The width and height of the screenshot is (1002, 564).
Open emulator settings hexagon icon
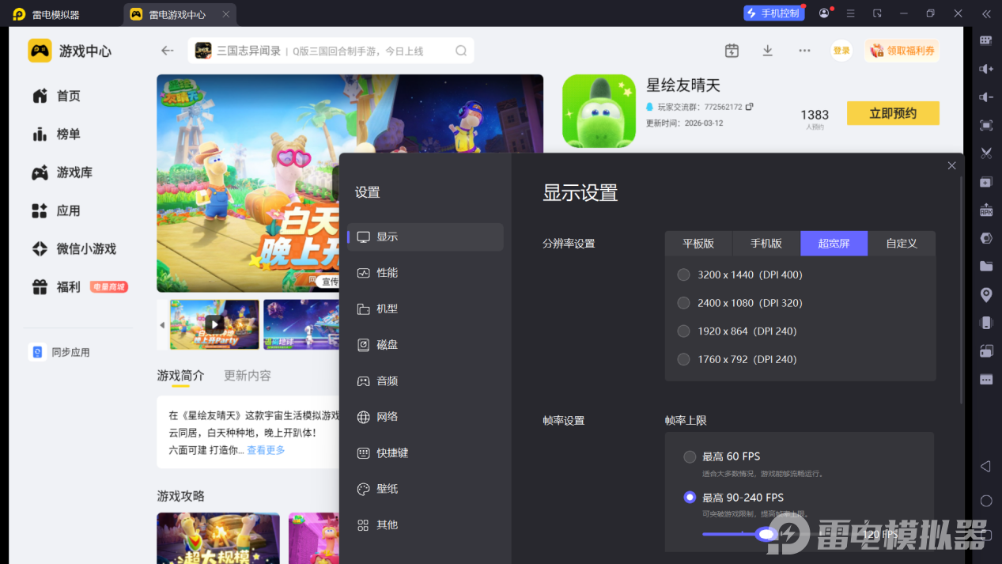pyautogui.click(x=985, y=238)
